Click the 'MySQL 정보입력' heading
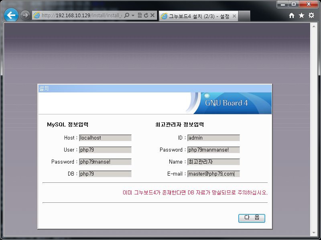Image resolution: width=321 pixels, height=240 pixels. point(67,124)
